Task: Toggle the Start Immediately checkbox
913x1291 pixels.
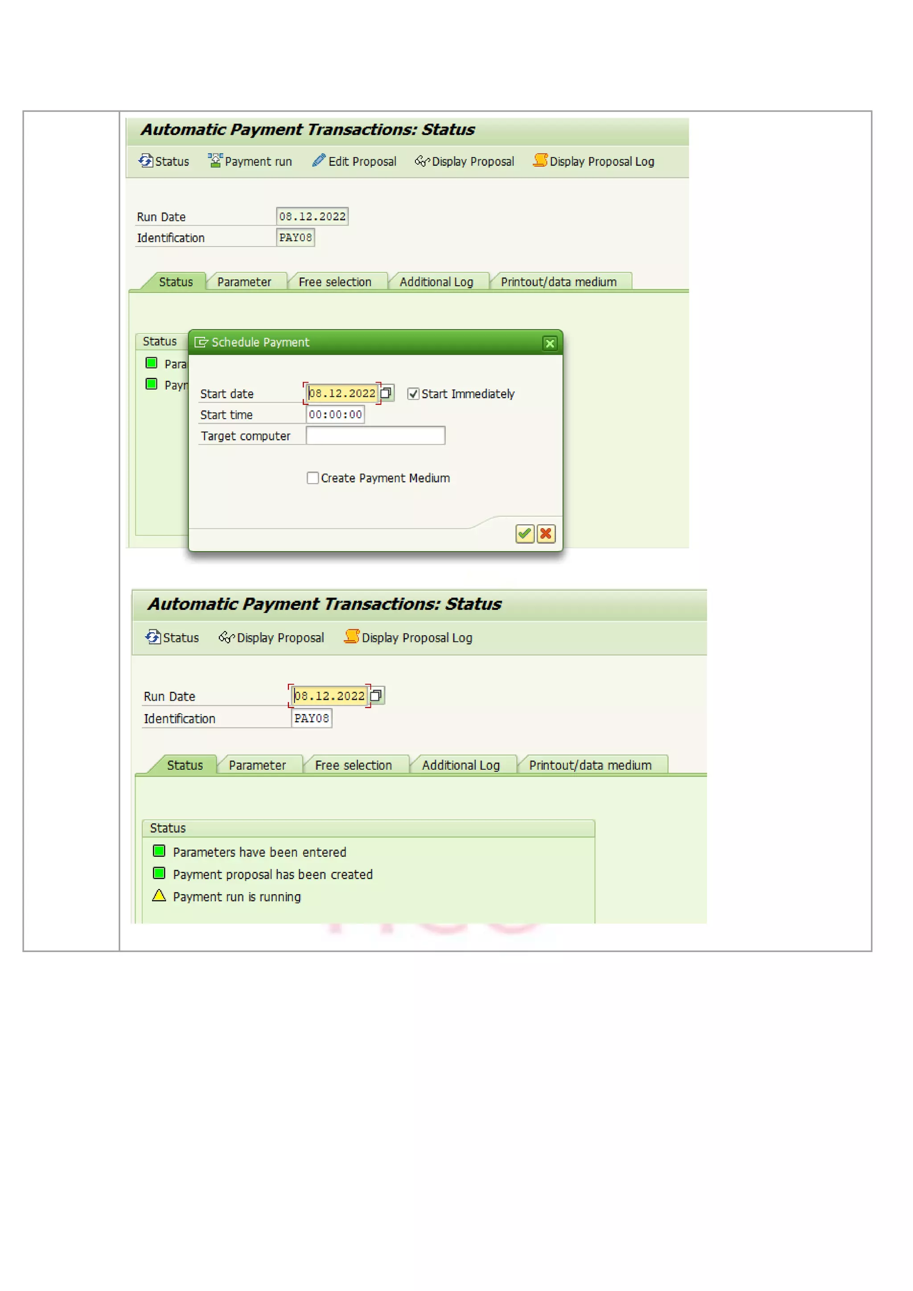Action: (x=413, y=394)
